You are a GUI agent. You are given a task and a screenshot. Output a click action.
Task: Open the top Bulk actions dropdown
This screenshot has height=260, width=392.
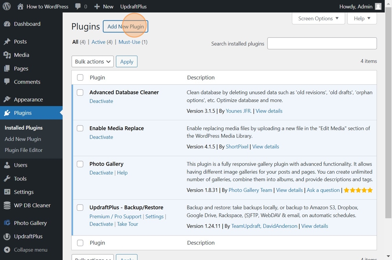coord(92,62)
